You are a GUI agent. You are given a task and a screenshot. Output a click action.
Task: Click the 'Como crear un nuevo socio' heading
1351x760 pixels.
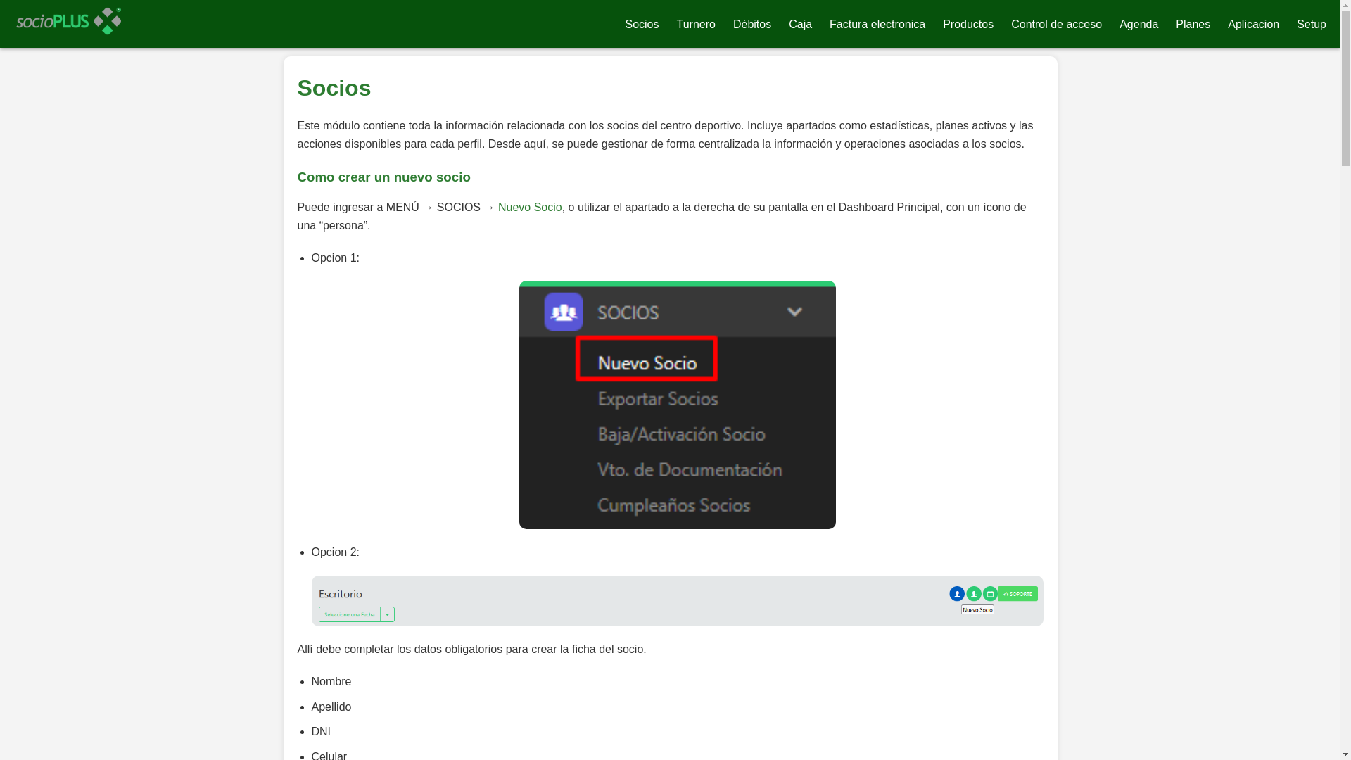point(383,177)
